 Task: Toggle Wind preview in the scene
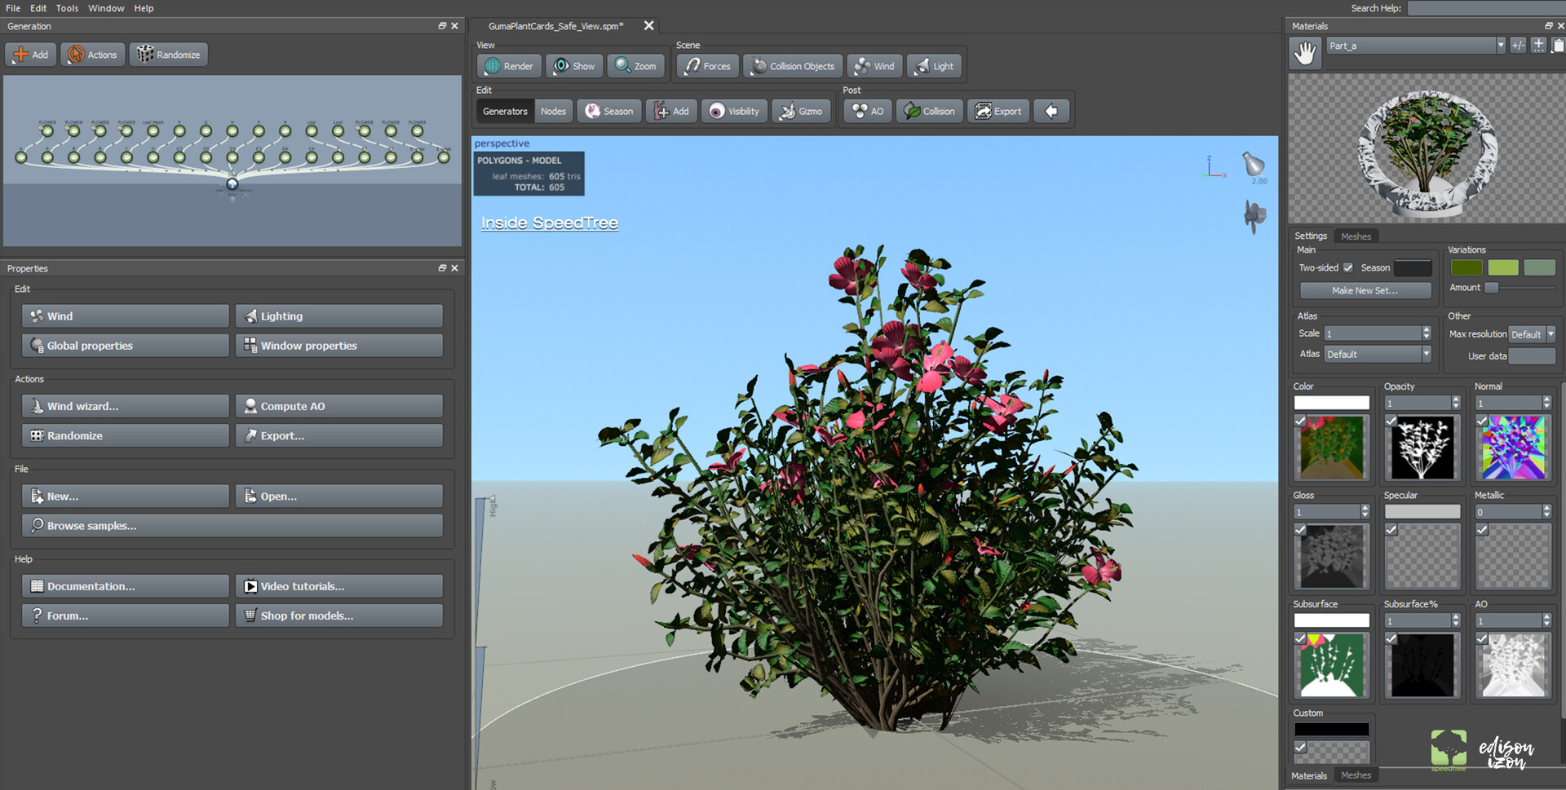pos(874,65)
